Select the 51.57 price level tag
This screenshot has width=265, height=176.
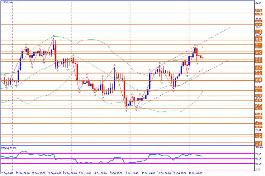point(258,62)
